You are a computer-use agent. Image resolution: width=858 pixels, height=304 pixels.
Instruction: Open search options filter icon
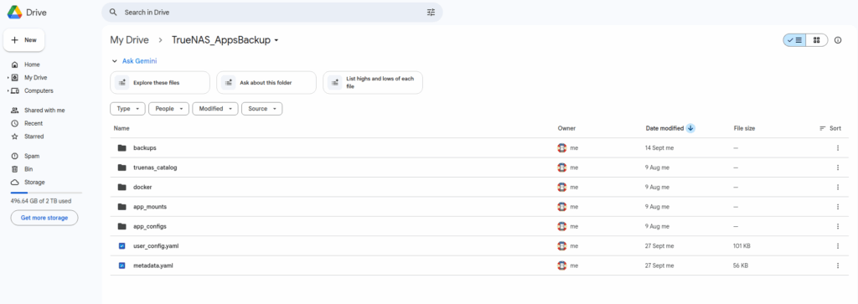click(x=431, y=12)
